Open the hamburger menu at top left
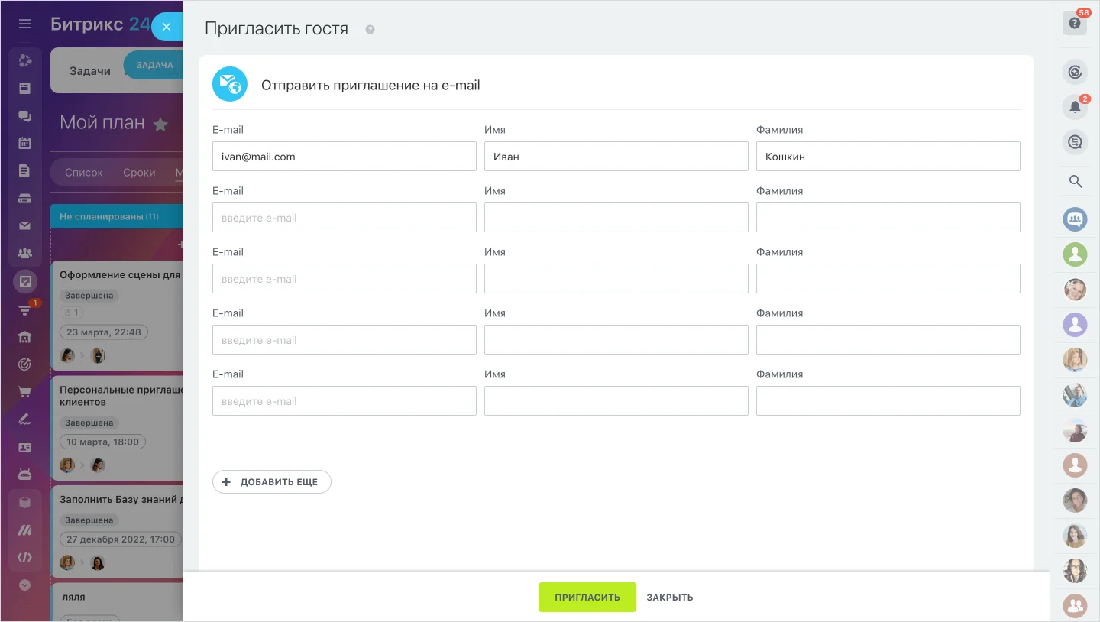1100x622 pixels. (25, 24)
